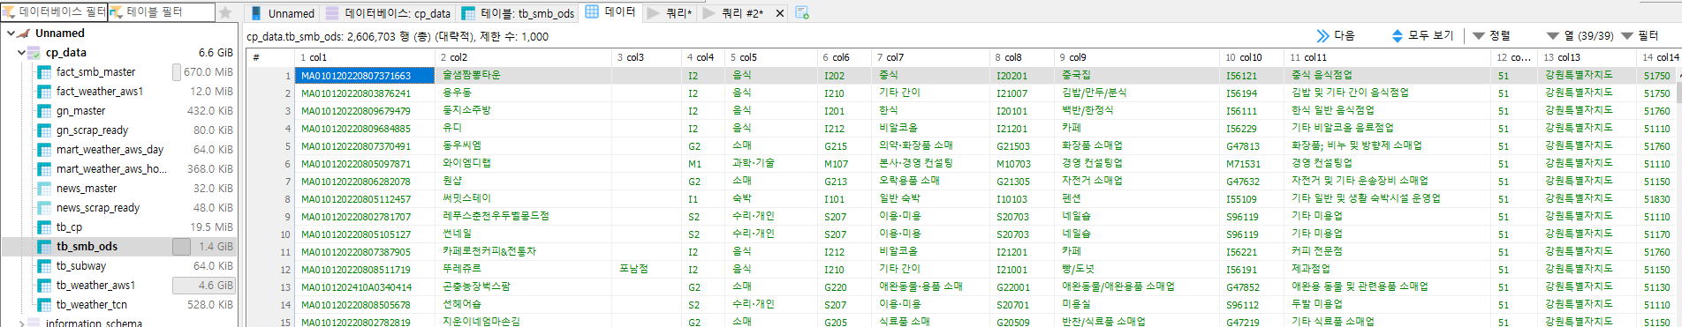This screenshot has width=1682, height=327.
Task: Click the row count summary text
Action: tap(398, 36)
